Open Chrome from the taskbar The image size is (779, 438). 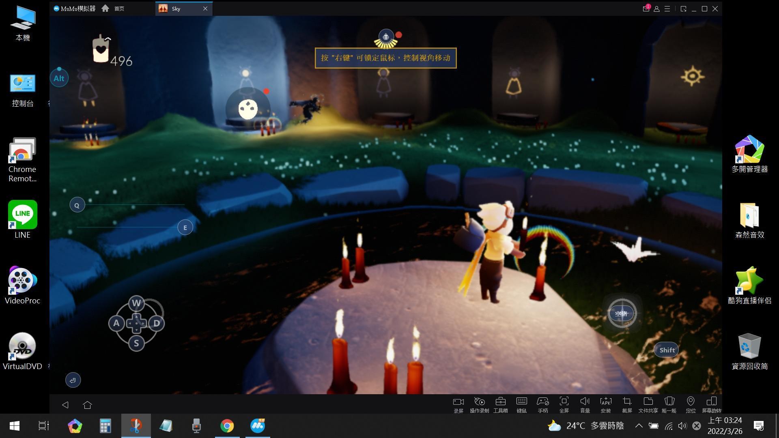227,426
